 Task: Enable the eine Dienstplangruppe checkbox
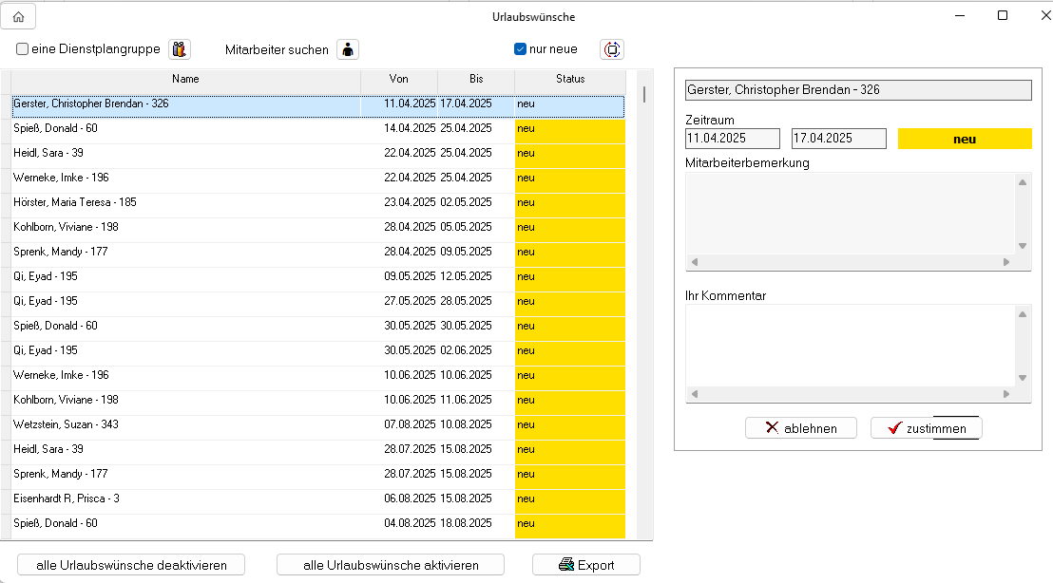tap(23, 49)
